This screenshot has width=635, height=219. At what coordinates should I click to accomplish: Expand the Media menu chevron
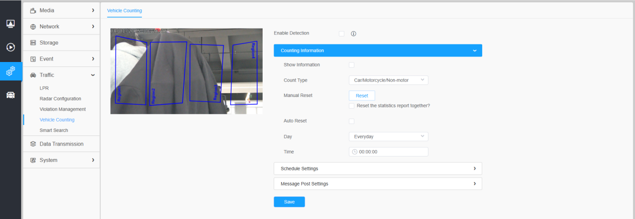(x=93, y=10)
